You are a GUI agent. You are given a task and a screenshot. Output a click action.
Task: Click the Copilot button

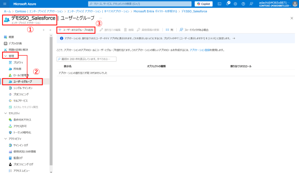point(204,4)
